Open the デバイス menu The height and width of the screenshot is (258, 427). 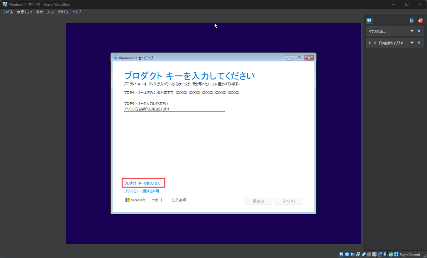tap(64, 12)
